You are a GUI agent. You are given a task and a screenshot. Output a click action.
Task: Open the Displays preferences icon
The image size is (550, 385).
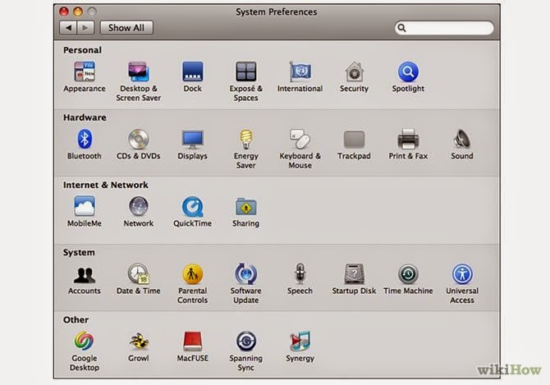(x=193, y=139)
